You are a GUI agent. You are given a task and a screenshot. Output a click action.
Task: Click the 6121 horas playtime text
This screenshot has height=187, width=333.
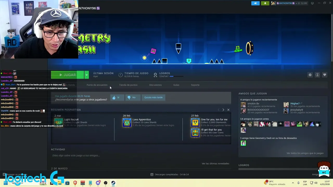pos(84,96)
